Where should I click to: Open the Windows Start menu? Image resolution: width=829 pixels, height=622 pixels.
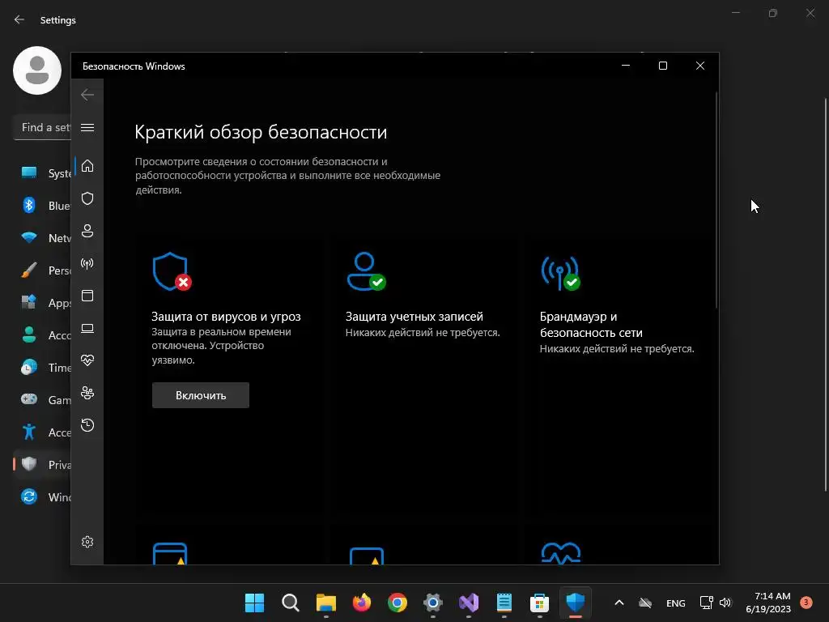point(254,603)
